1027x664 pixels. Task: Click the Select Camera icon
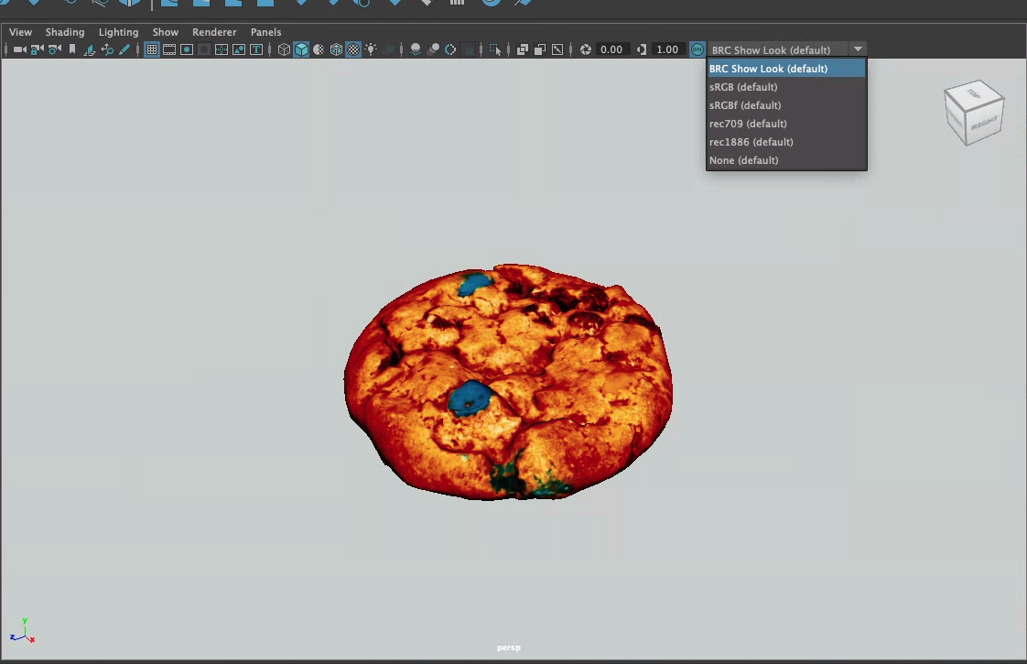pyautogui.click(x=19, y=49)
